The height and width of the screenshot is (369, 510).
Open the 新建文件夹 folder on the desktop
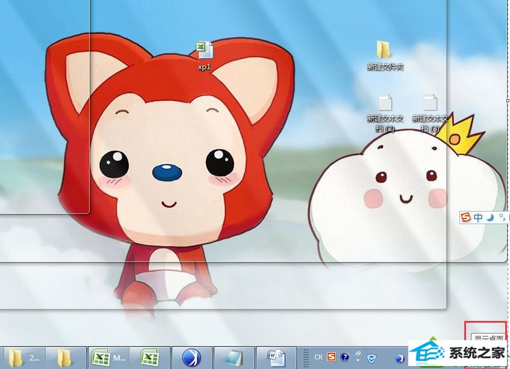(385, 55)
